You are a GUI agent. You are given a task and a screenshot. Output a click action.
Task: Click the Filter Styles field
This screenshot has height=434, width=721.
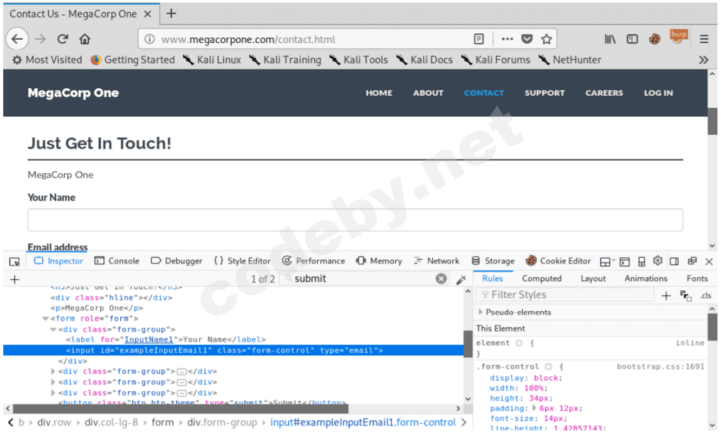565,295
